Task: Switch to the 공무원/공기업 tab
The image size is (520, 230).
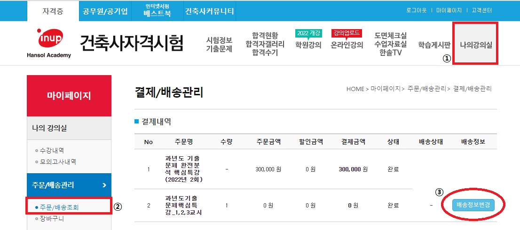Action: click(105, 11)
